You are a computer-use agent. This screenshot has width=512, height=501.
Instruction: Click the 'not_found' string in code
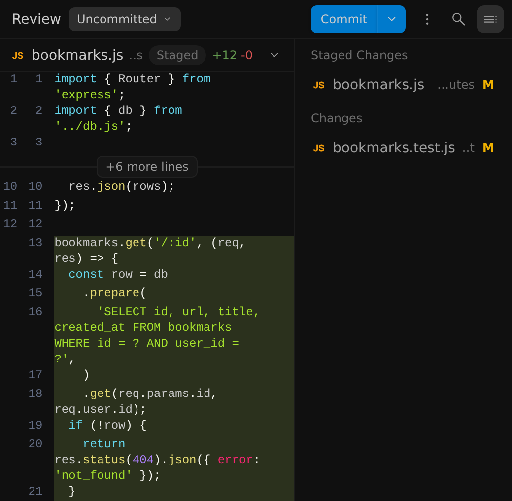(93, 475)
